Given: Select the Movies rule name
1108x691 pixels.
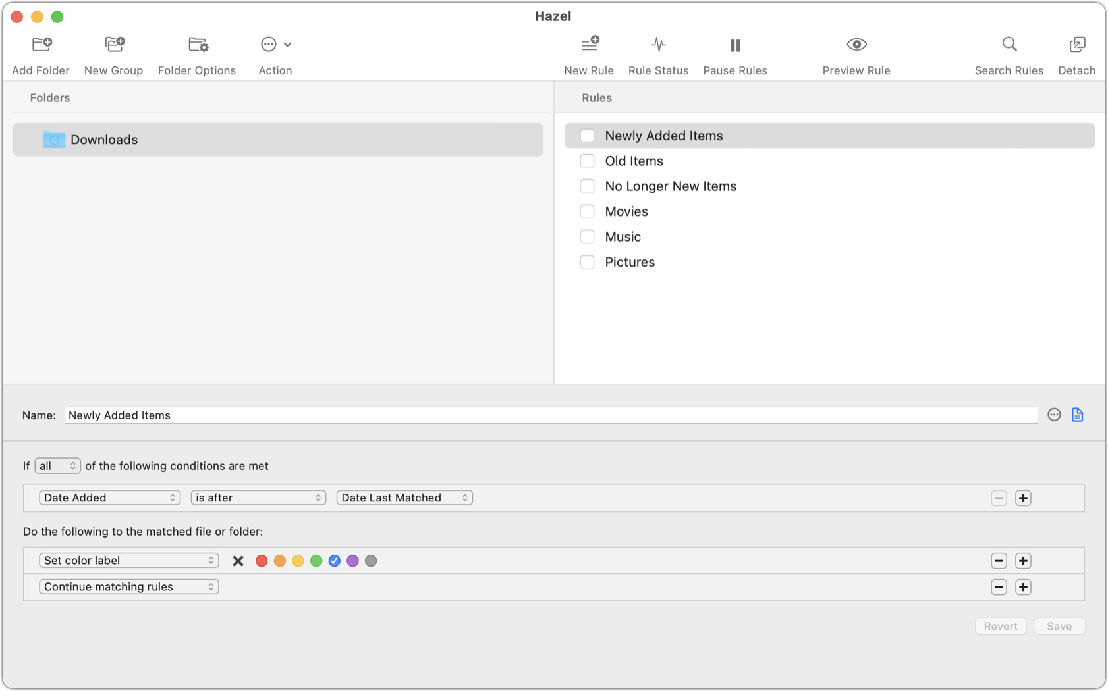Looking at the screenshot, I should [626, 211].
